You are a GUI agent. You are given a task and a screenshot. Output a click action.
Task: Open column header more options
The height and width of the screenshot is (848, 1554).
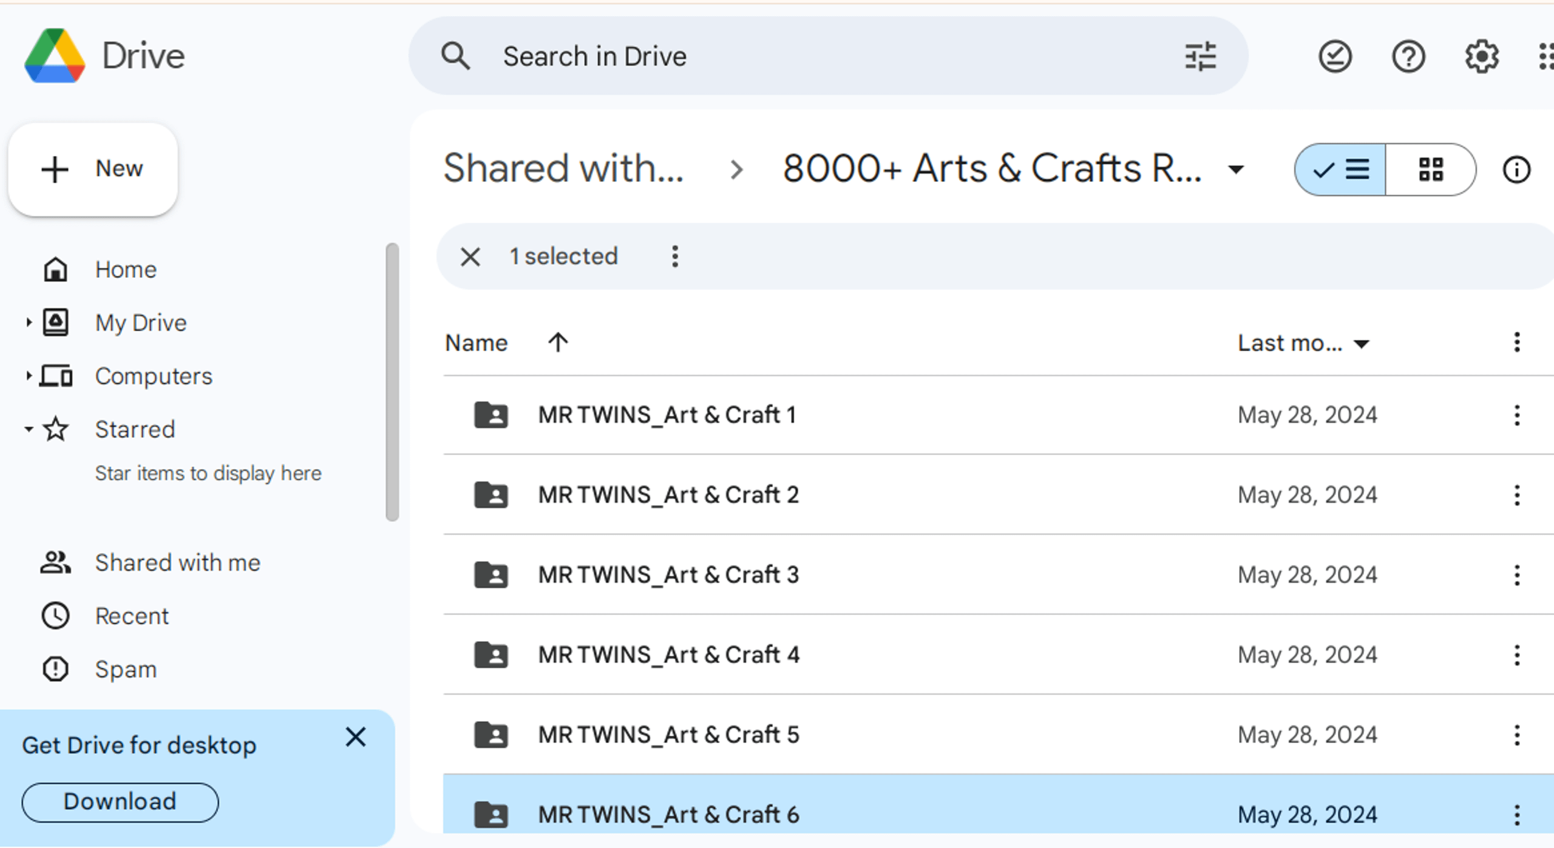(1516, 343)
